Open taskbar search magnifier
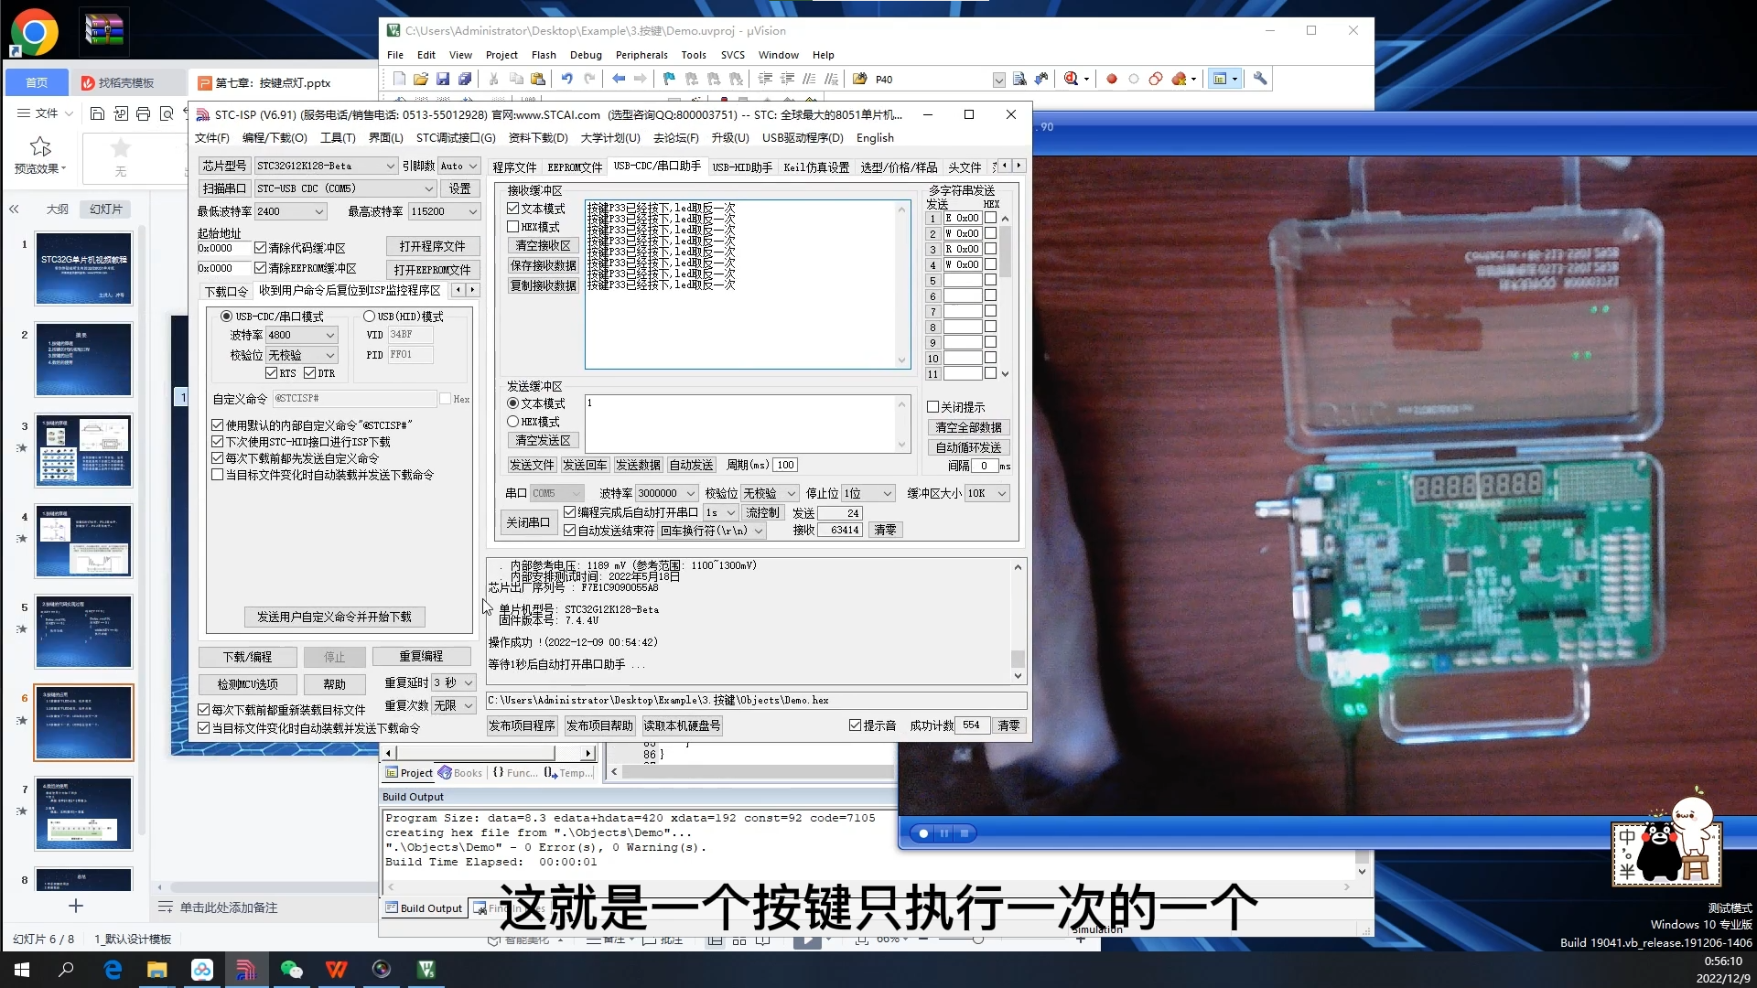 coord(66,970)
